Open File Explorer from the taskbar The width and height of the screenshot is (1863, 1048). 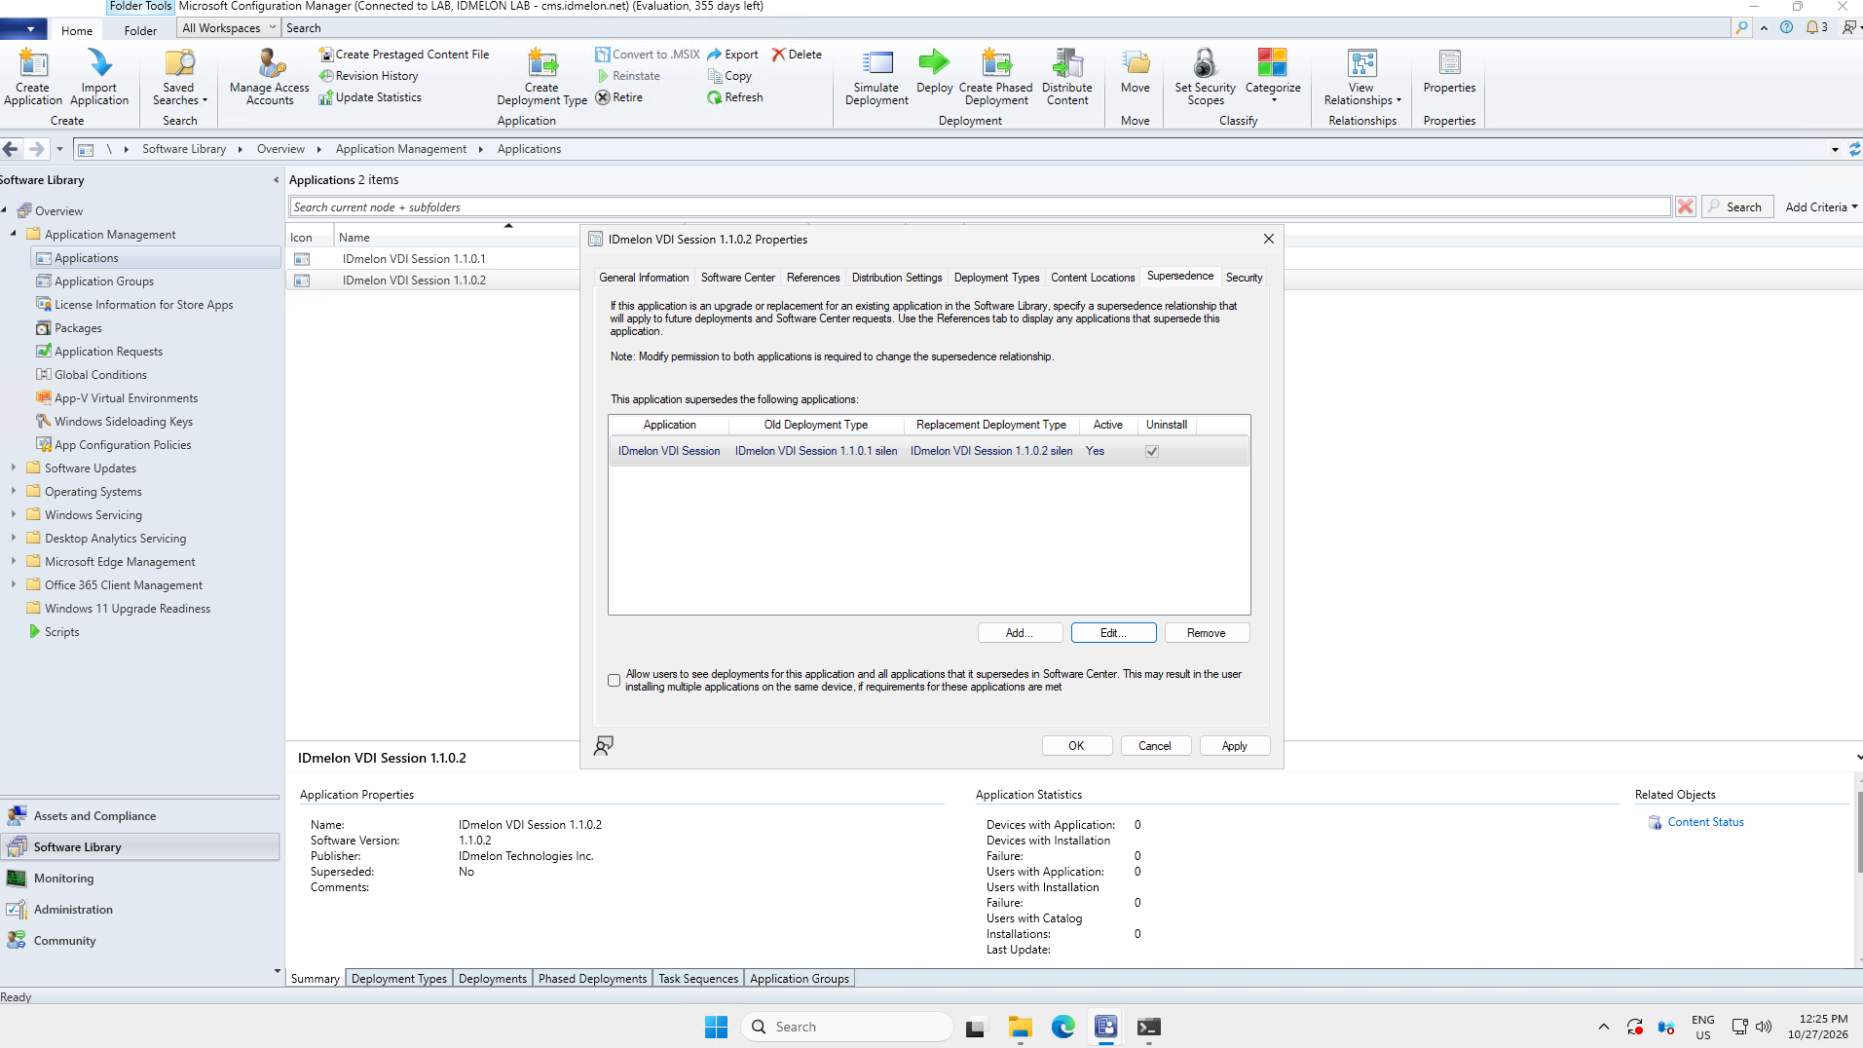[1020, 1027]
